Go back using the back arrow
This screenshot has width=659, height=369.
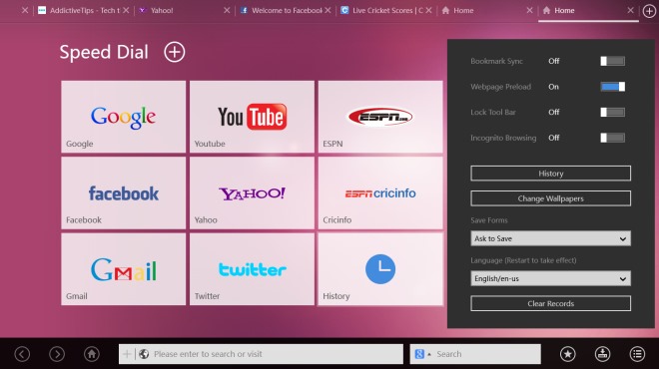22,354
